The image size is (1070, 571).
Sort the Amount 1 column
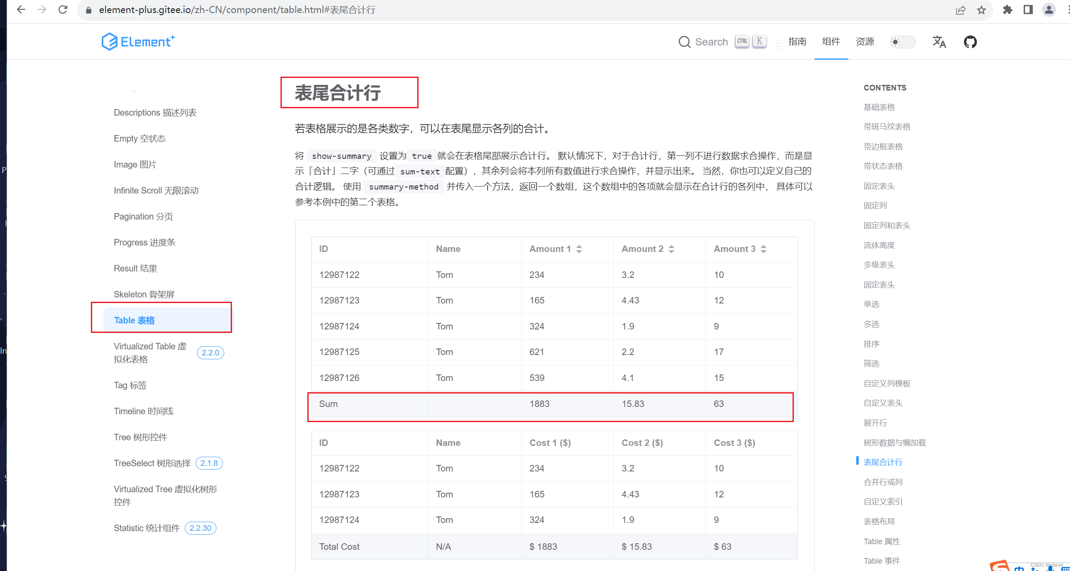(580, 249)
